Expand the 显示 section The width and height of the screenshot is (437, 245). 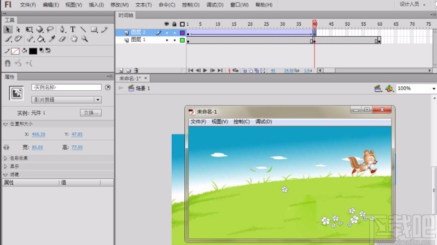tap(5, 166)
